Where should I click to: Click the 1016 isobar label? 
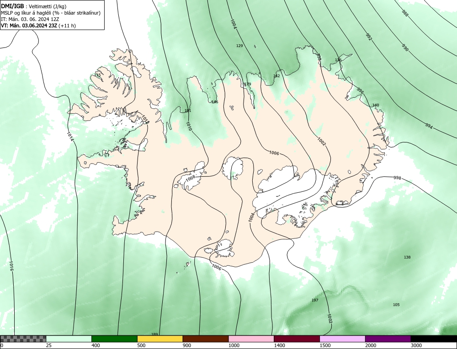pyautogui.click(x=11, y=266)
